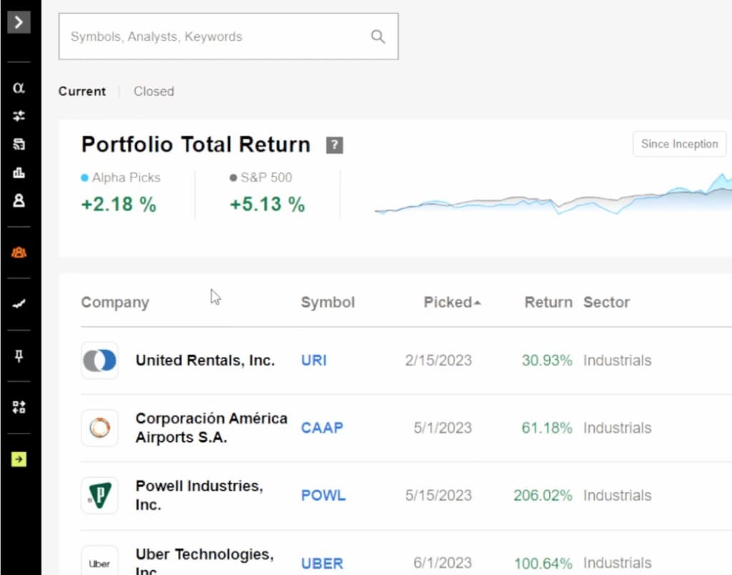This screenshot has height=575, width=732.
Task: Click the 30.93% return value
Action: click(547, 360)
